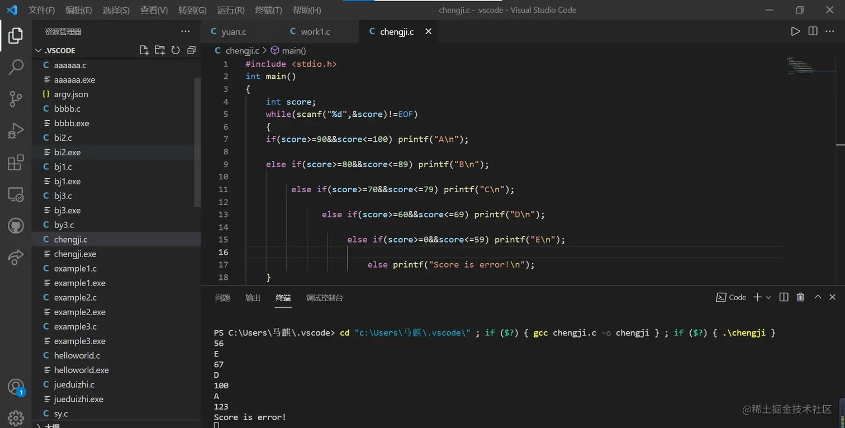Open jueduizhi.c from the file tree
Screen dimensions: 845x428
[116, 385]
